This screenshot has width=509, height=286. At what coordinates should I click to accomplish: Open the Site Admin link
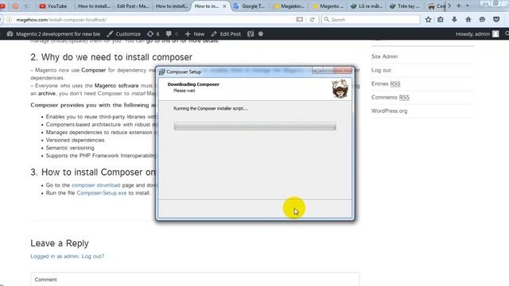[x=384, y=56]
